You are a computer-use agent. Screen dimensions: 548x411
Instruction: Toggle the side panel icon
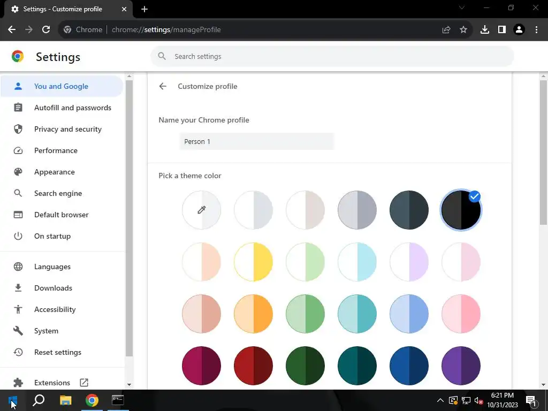(502, 30)
